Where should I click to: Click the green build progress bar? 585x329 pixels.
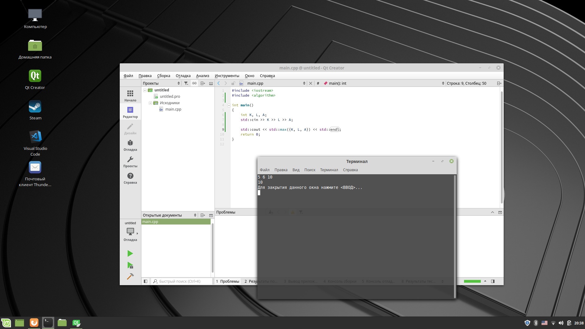click(472, 281)
